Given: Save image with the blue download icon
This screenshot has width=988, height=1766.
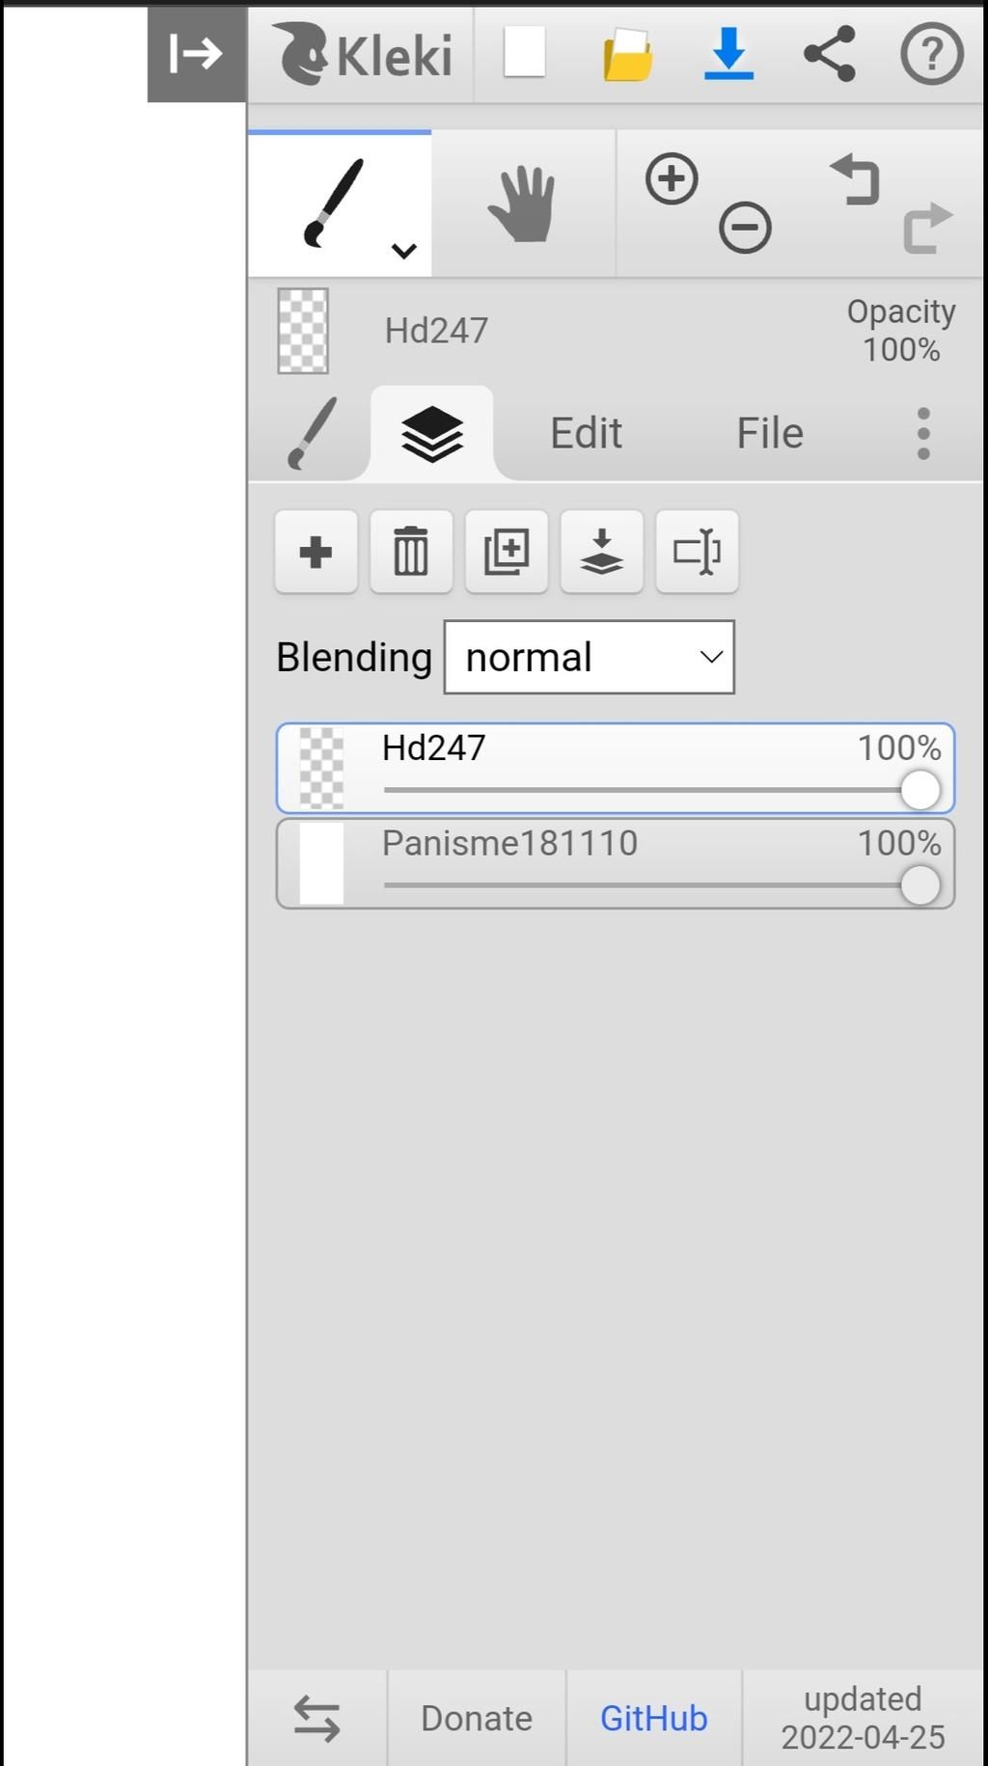Looking at the screenshot, I should 728,54.
